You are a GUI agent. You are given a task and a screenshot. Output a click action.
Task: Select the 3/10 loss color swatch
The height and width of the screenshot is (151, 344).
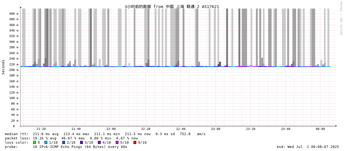coord(81,142)
